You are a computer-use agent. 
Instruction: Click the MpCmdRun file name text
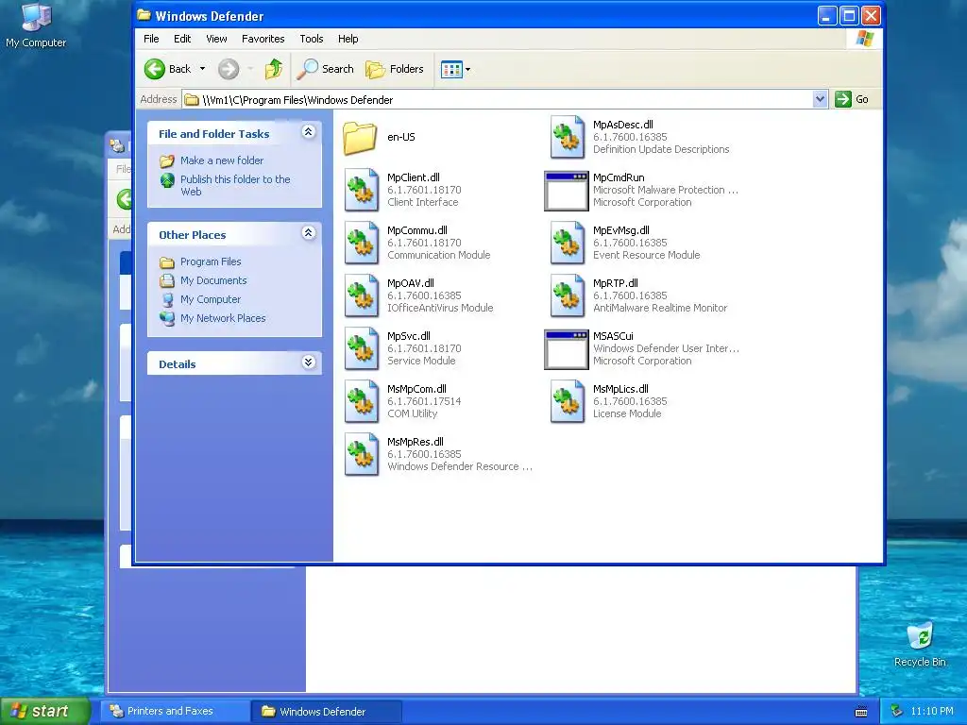pos(619,177)
